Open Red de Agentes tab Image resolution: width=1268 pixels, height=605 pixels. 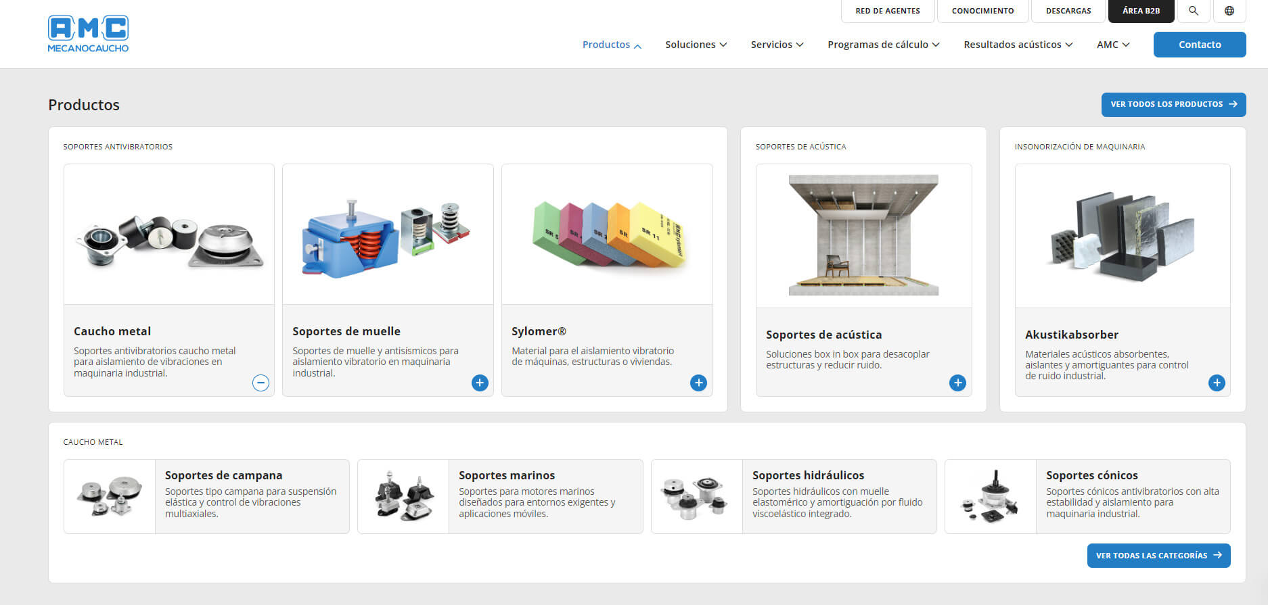[x=888, y=11]
